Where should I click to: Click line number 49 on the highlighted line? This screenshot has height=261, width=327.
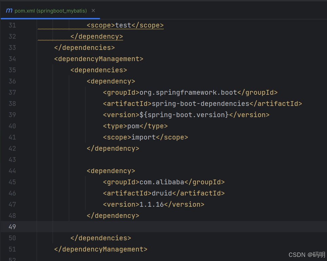pyautogui.click(x=12, y=226)
